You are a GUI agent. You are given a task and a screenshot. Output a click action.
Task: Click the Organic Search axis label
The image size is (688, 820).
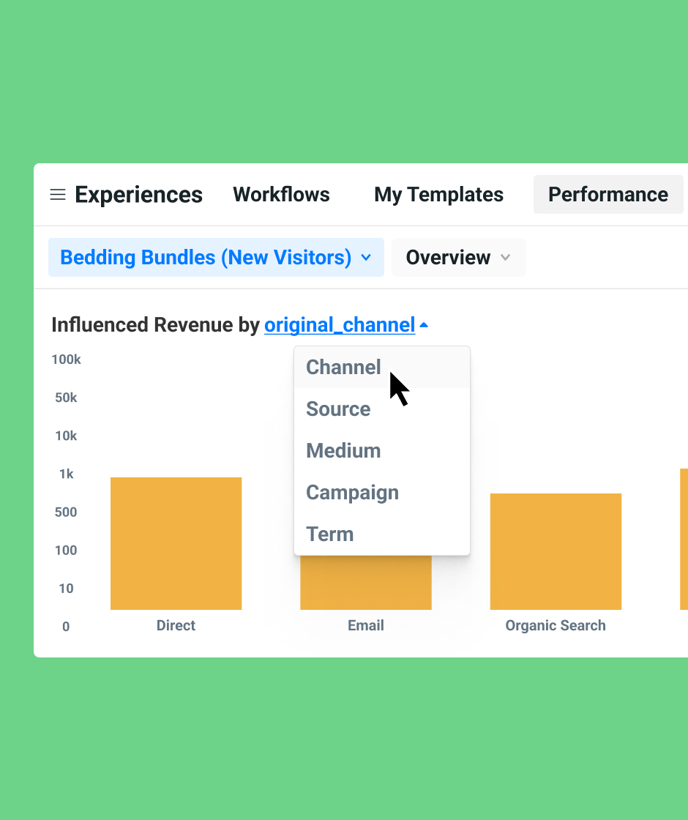coord(556,625)
